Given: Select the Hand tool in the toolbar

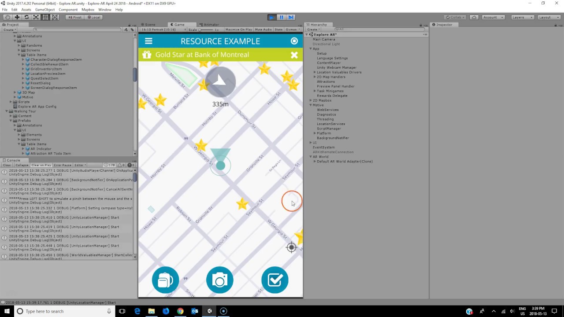Looking at the screenshot, I should pos(7,17).
